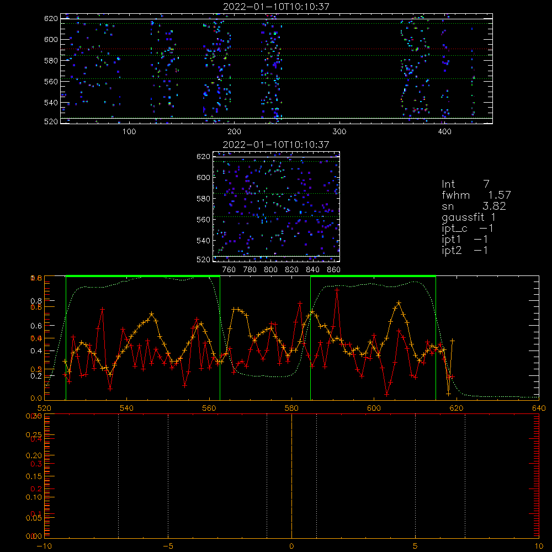Click x-axis label 200 under top image
The image size is (552, 552).
tap(234, 132)
